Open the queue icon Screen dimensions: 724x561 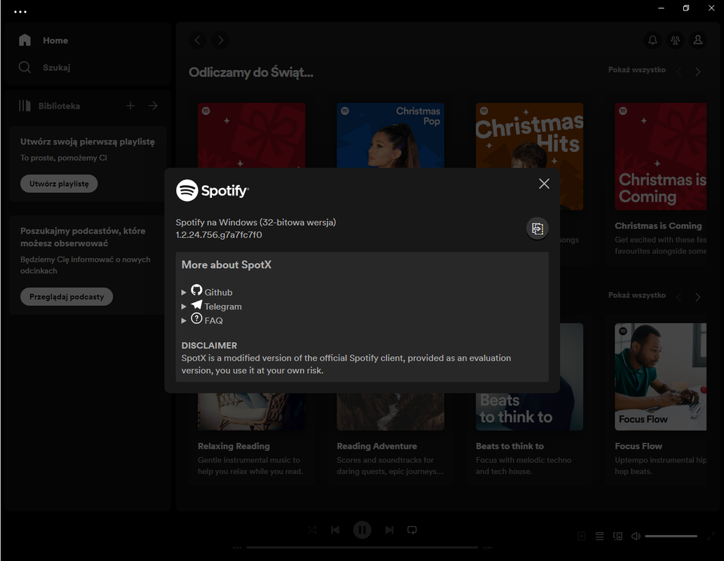599,536
